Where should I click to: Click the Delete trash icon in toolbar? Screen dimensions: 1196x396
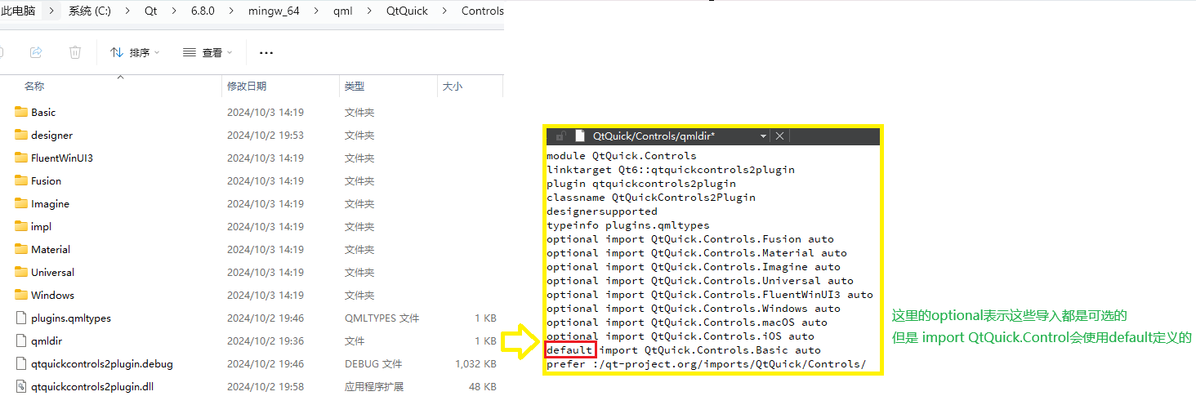click(75, 52)
